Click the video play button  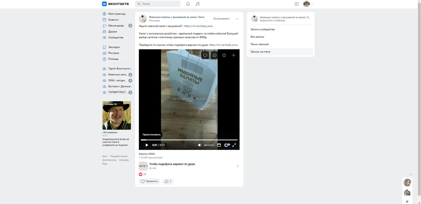click(x=147, y=145)
